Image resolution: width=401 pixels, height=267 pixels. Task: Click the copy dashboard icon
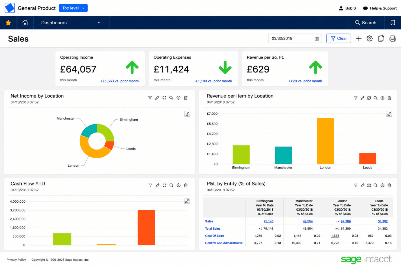pyautogui.click(x=381, y=38)
